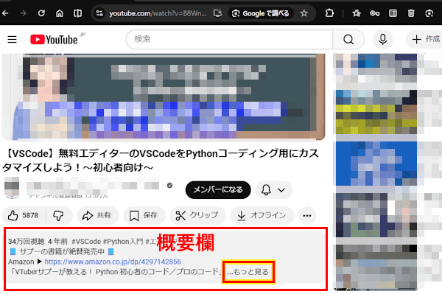Click install/cast screen icon in address bar
442x294 pixels.
[x=217, y=13]
